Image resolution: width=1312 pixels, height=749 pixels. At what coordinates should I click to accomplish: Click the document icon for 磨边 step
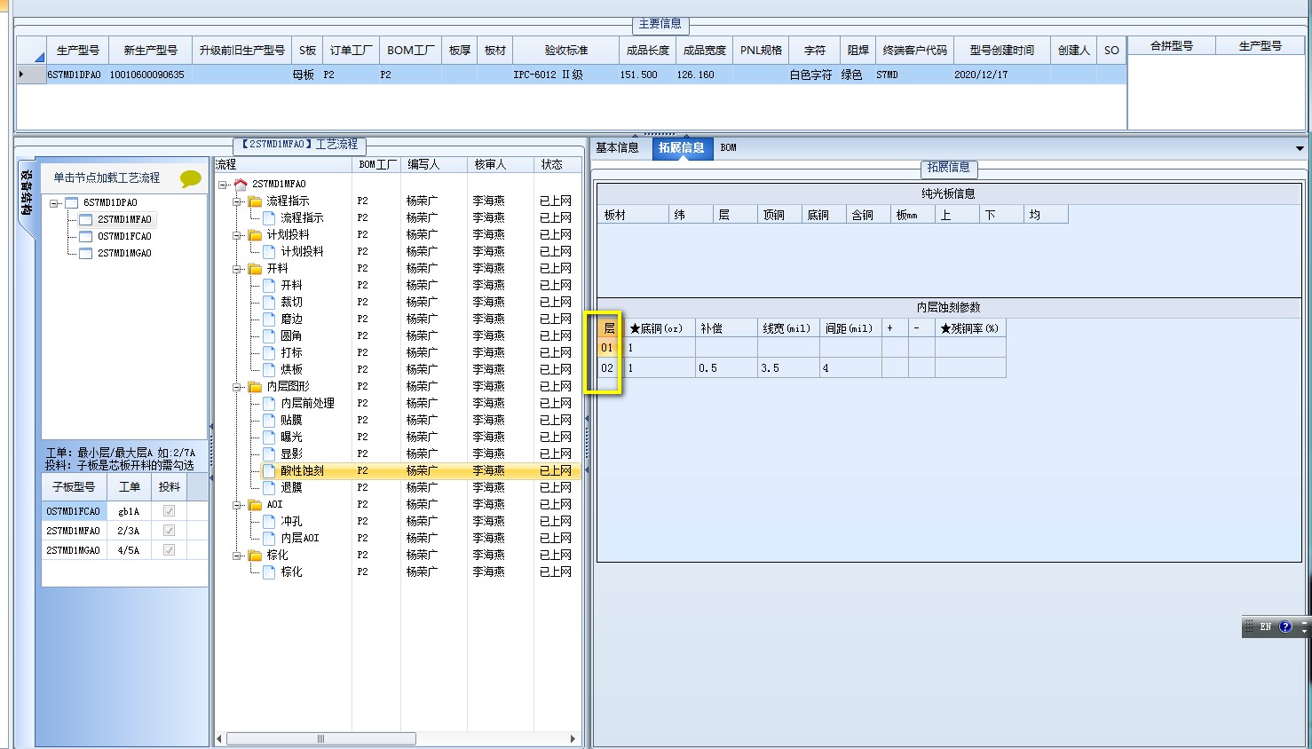269,319
